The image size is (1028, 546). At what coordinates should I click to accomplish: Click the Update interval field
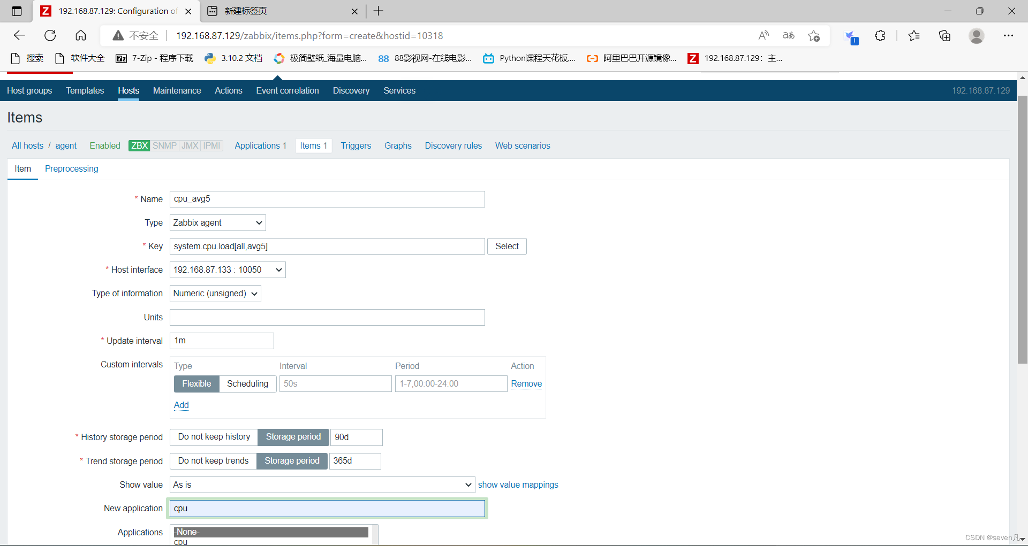pos(222,341)
